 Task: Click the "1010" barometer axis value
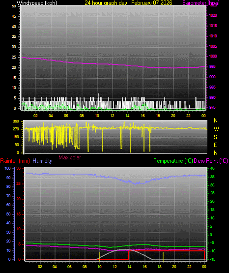(x=213, y=36)
